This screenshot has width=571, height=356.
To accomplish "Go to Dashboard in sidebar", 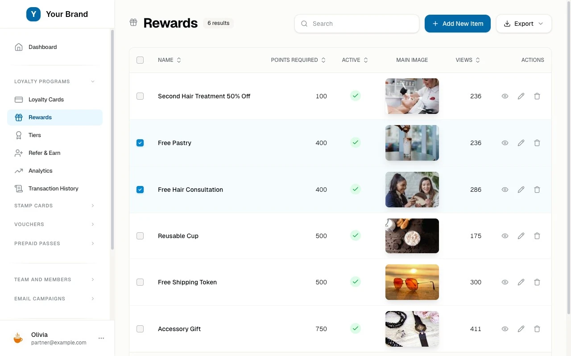I will [x=55, y=47].
